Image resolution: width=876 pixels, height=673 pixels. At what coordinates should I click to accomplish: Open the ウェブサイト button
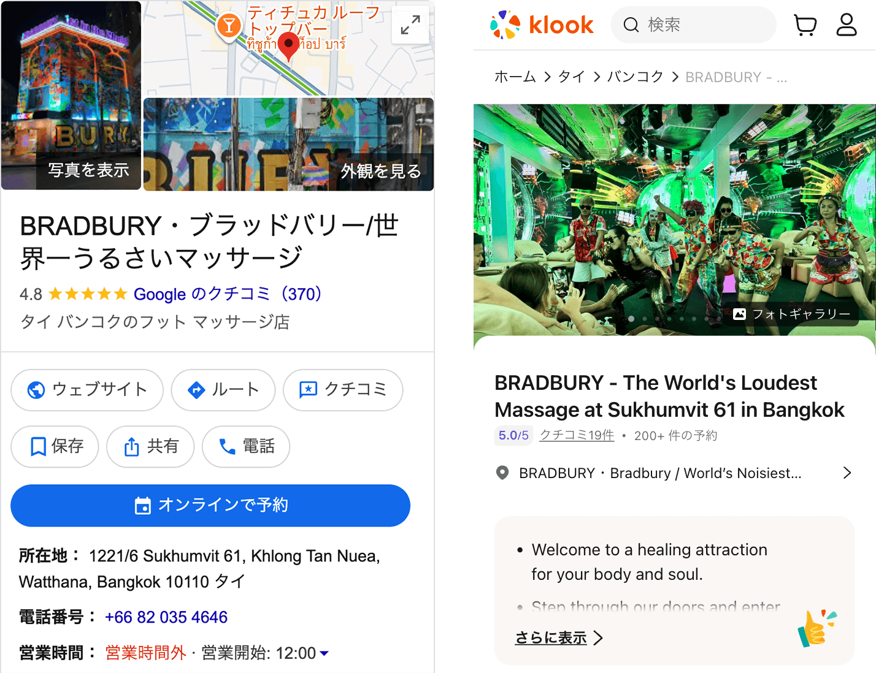[x=87, y=390]
